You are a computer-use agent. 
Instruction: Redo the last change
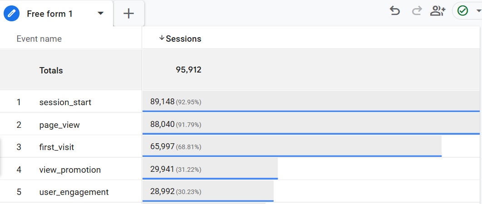coord(417,11)
